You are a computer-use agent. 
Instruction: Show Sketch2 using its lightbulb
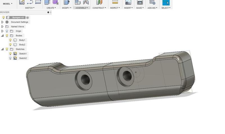click(x=10, y=58)
